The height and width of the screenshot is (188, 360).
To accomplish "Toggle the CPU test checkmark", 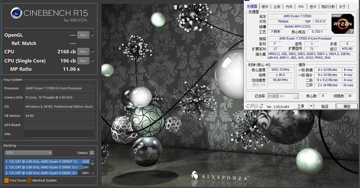I will click(x=93, y=52).
